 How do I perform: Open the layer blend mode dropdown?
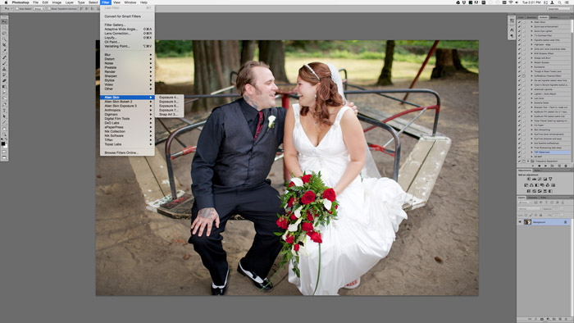[530, 208]
